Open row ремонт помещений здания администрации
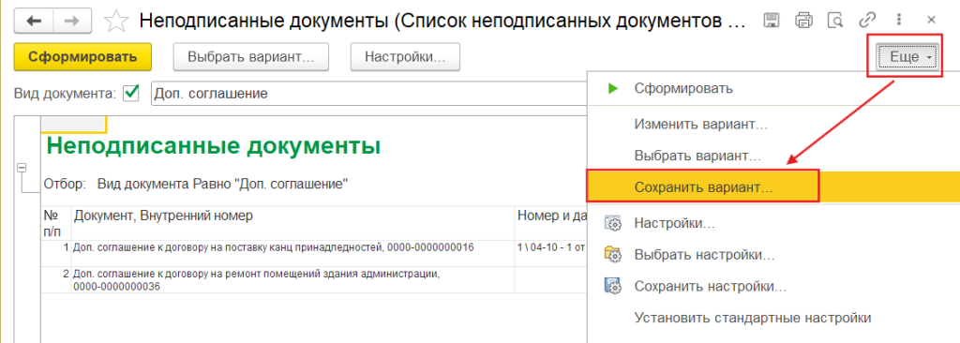 (x=257, y=279)
